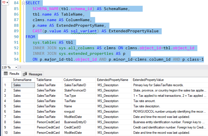208x136 pixels.
Task: Click line number 90 in editor margin
Action: (x=16, y=37)
